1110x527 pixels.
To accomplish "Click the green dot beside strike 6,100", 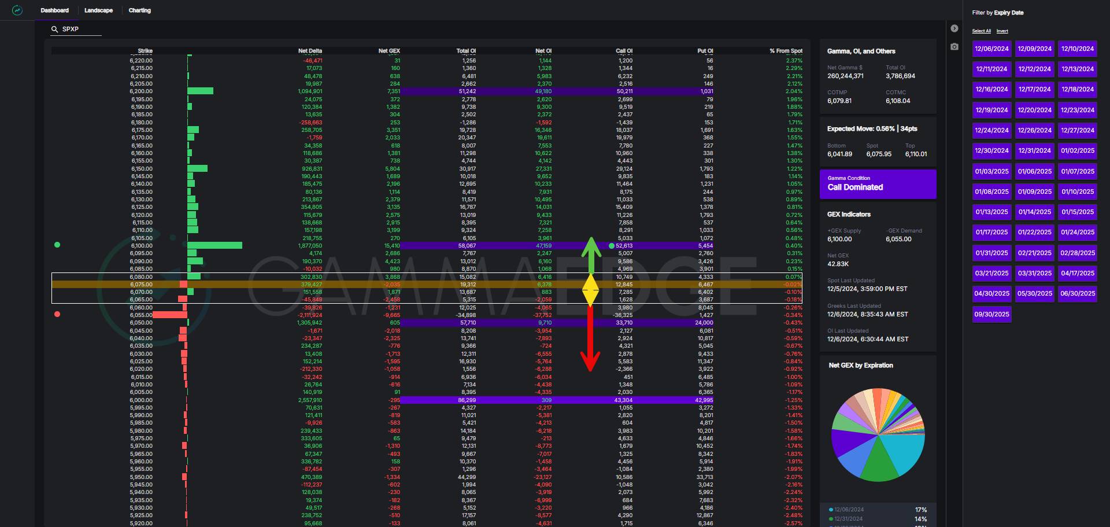I will pyautogui.click(x=57, y=245).
